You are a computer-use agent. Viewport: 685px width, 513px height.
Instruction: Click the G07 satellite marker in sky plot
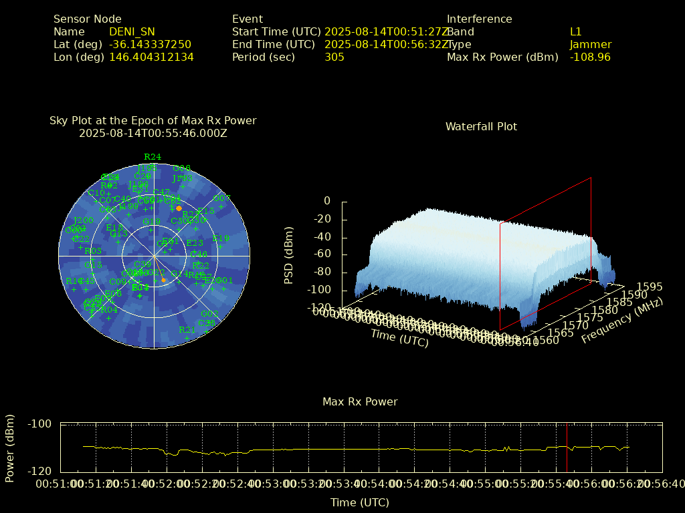tap(221, 206)
